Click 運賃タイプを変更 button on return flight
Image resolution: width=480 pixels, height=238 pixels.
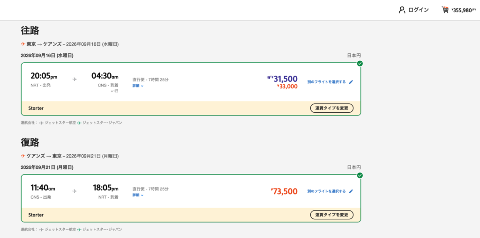coord(332,215)
